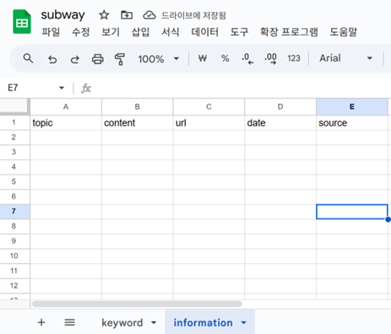Image resolution: width=391 pixels, height=334 pixels.
Task: Open the Arial font dropdown
Action: [x=346, y=58]
